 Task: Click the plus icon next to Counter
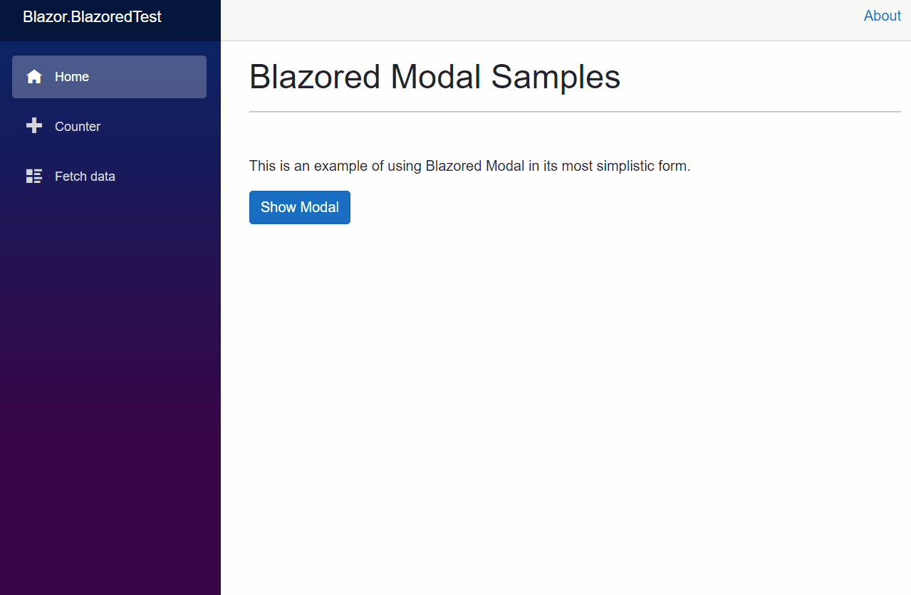click(34, 126)
